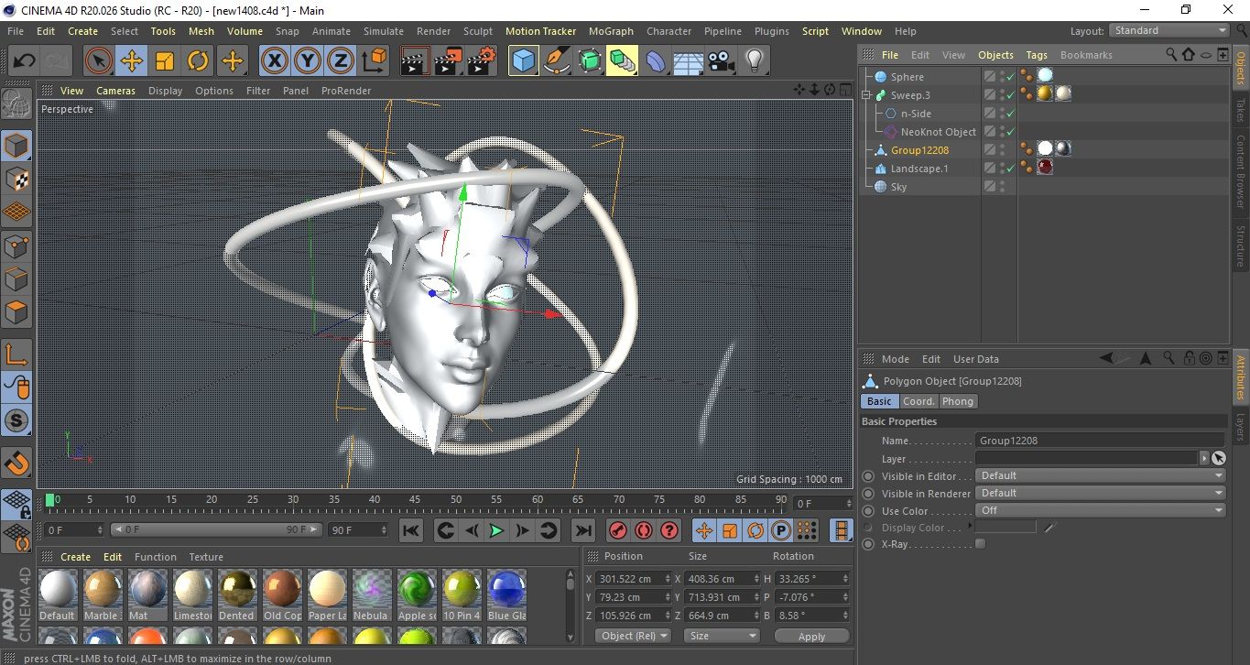Screen dimensions: 1250x665
Task: Open the Layout Standard dropdown
Action: (1169, 30)
